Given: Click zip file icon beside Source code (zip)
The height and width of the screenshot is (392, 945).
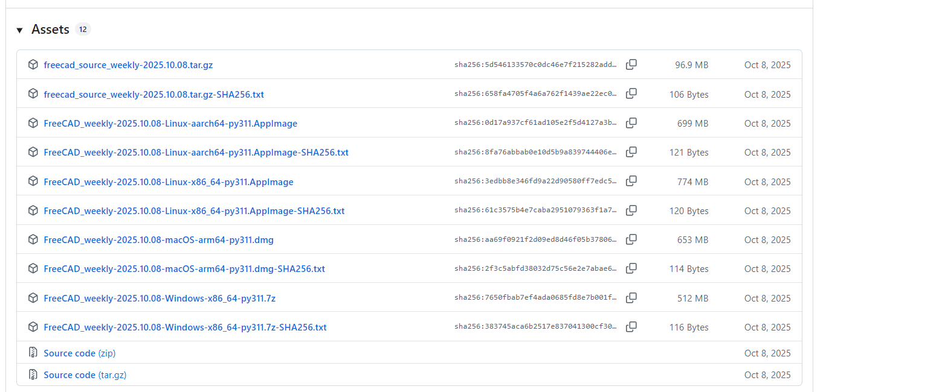Looking at the screenshot, I should tap(33, 353).
